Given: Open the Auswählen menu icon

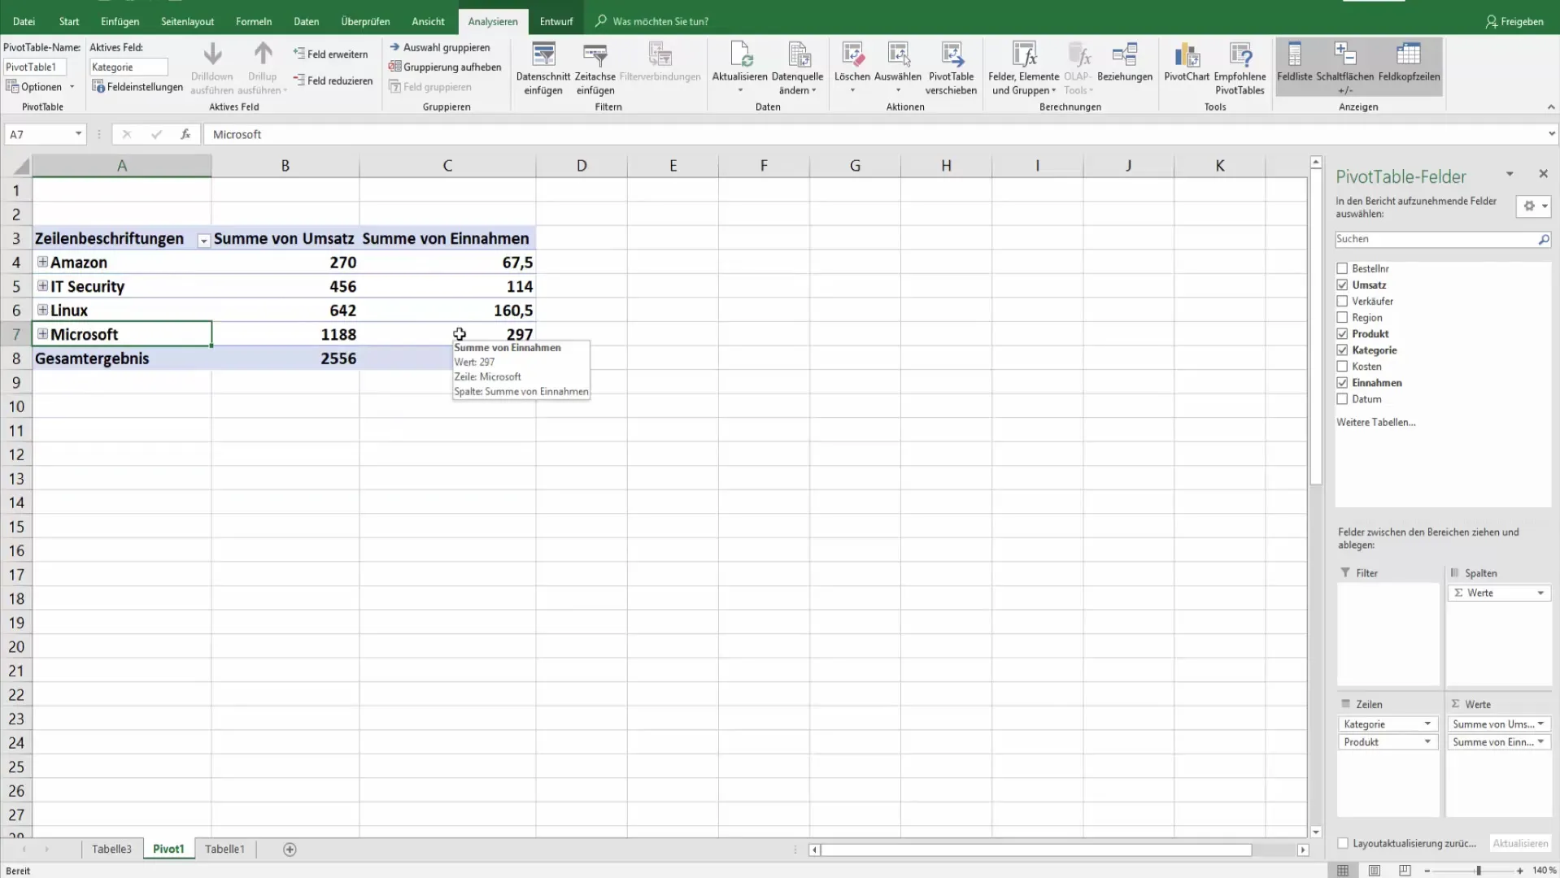Looking at the screenshot, I should 898,54.
